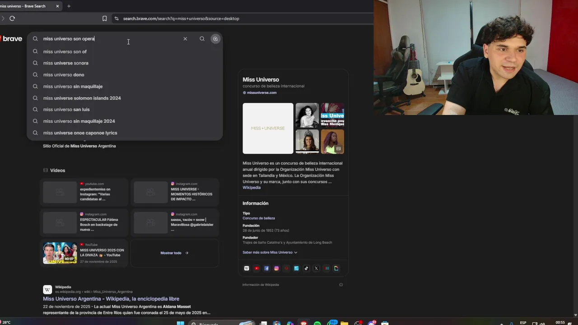Open the TikTok profile icon in info panel

(x=306, y=268)
